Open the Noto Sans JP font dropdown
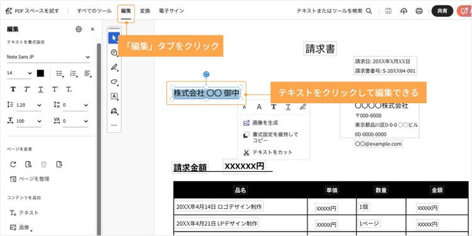 coord(48,57)
